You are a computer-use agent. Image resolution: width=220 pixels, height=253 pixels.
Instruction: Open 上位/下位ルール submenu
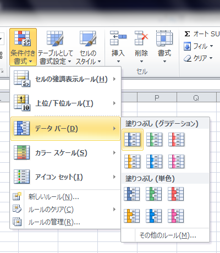point(65,103)
